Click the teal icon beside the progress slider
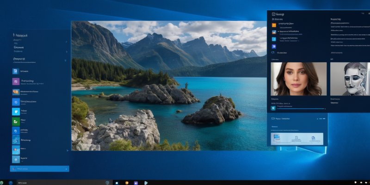370x185 pixels. click(x=273, y=108)
